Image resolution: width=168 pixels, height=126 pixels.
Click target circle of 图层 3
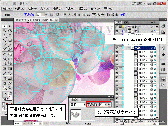click(x=152, y=31)
